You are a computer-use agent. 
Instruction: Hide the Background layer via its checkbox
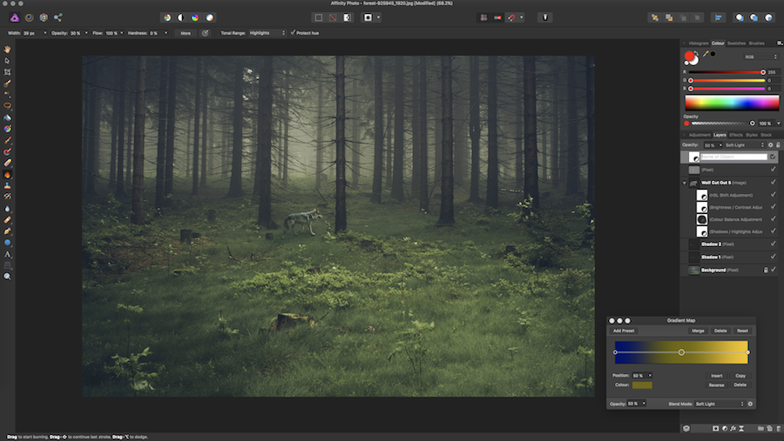[x=773, y=270]
